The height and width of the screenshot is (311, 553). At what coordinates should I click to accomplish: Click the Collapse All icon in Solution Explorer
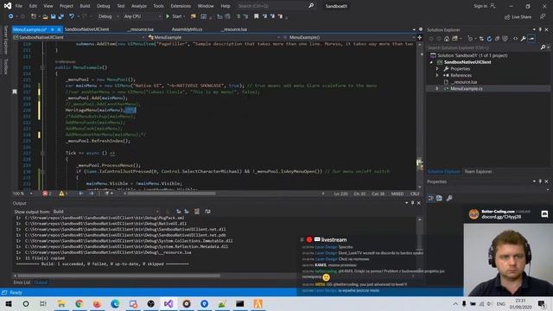(x=497, y=39)
